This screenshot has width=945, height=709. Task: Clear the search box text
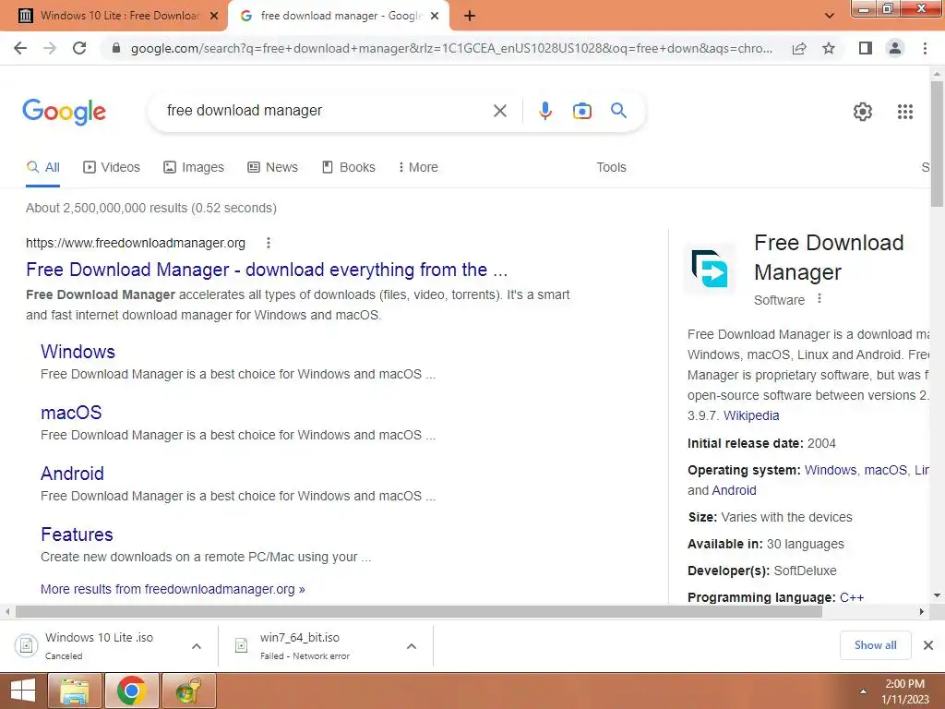[x=499, y=111]
